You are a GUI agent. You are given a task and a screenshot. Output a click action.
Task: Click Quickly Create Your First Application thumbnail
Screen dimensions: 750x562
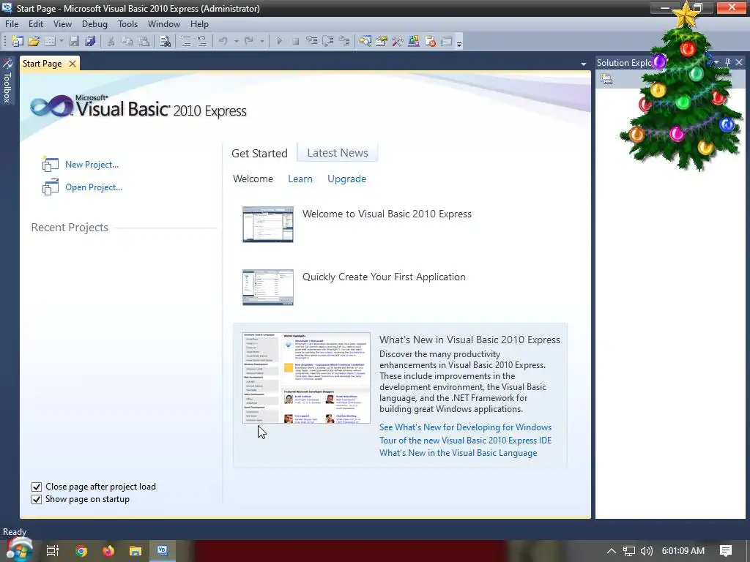(x=268, y=287)
